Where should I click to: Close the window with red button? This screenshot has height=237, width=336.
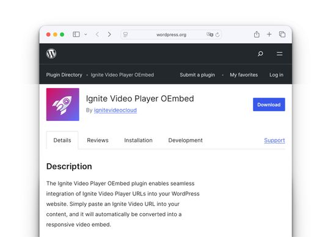48,34
